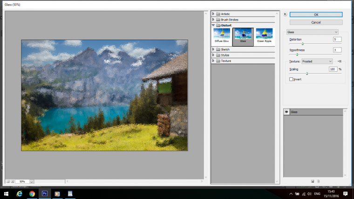Open the Wi-Fi network tray icon
The width and height of the screenshot is (354, 199).
click(304, 194)
